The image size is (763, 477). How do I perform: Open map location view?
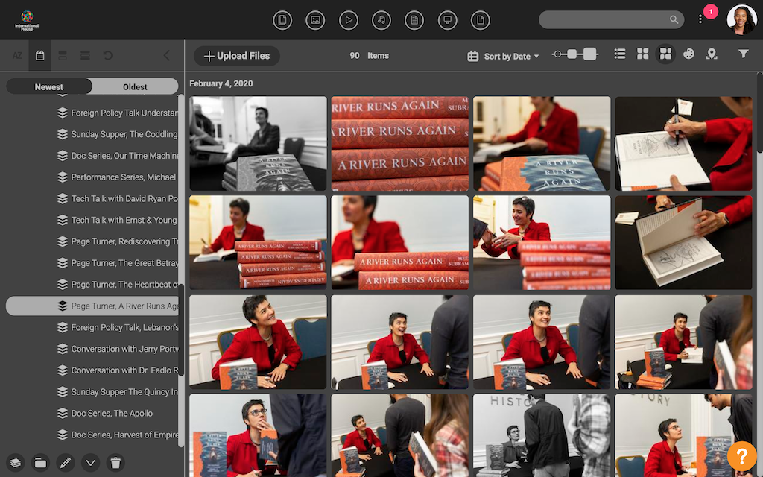coord(712,54)
